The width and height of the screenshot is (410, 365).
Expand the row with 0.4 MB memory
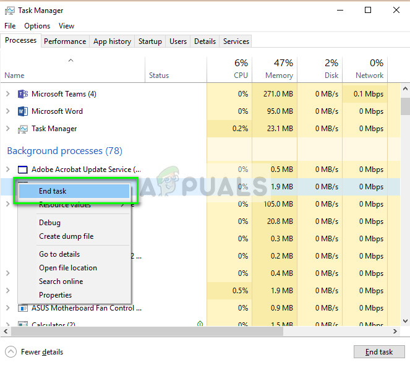pos(8,273)
